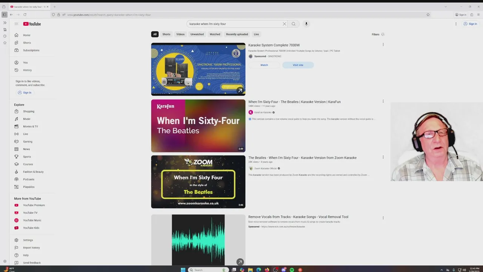Viewport: 483px width, 272px height.
Task: Open Filters for search results
Action: (378, 34)
